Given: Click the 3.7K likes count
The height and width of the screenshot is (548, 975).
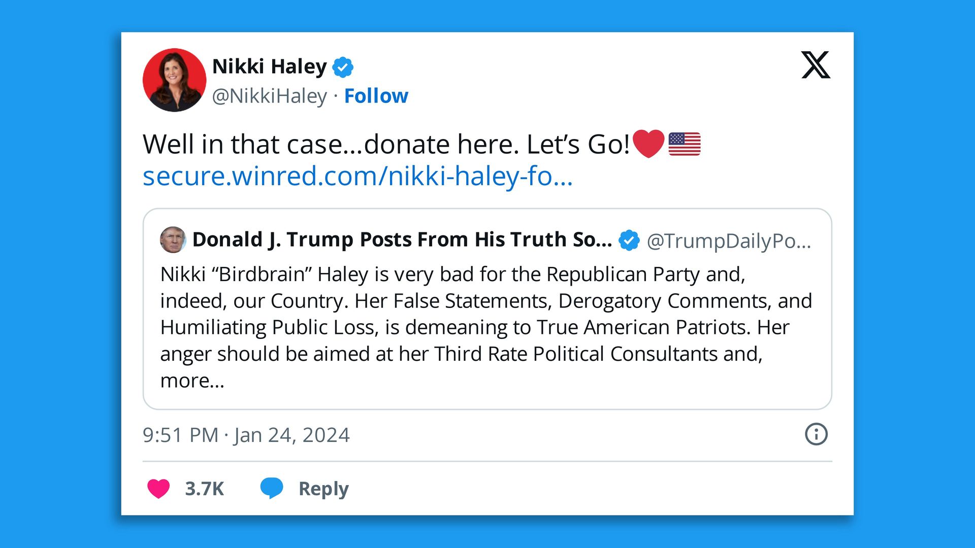Looking at the screenshot, I should 204,489.
